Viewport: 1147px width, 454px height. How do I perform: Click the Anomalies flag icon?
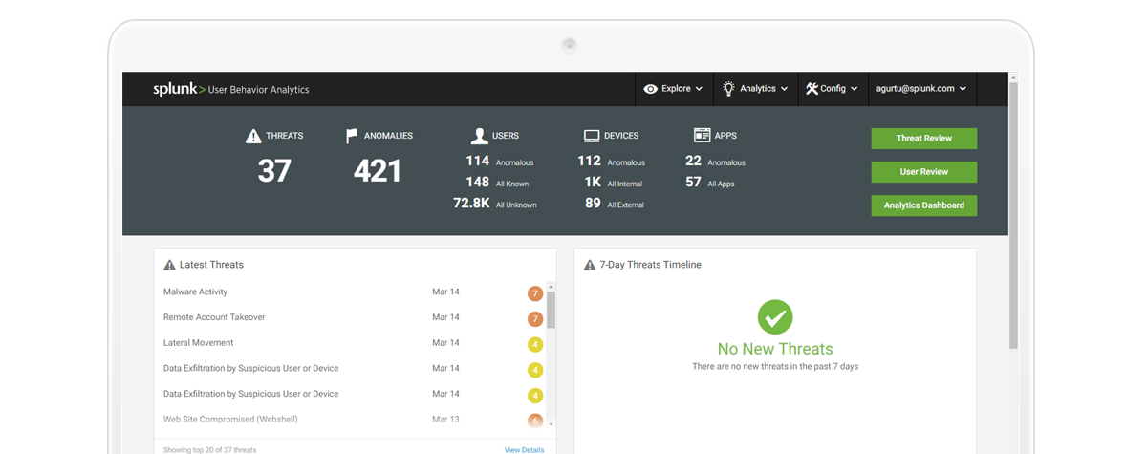click(352, 136)
